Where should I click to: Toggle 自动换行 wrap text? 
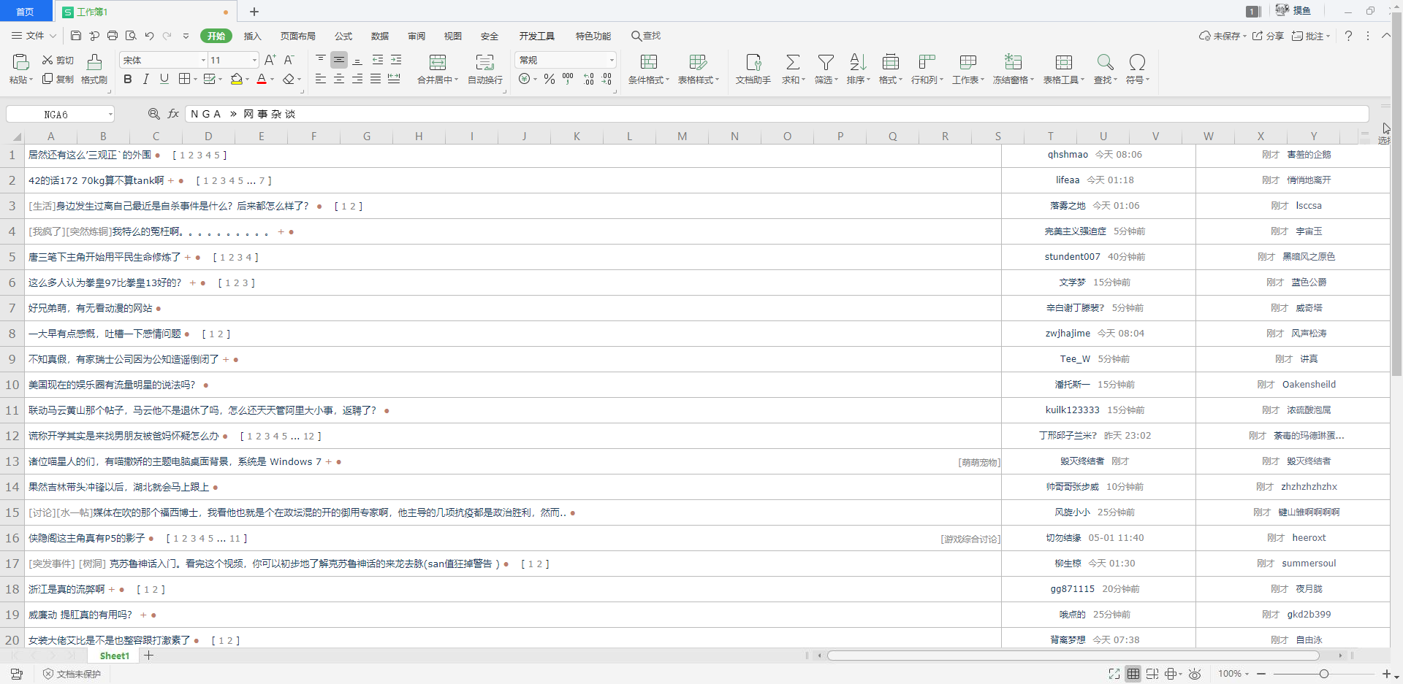pyautogui.click(x=485, y=69)
